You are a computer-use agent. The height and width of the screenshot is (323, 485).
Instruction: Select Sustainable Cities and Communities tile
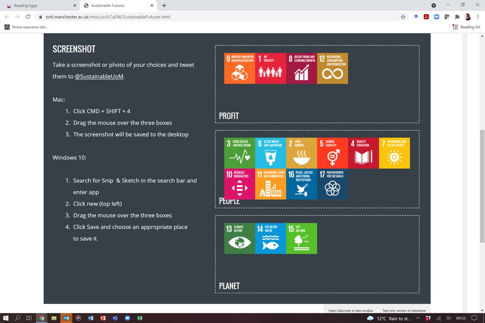(x=270, y=184)
